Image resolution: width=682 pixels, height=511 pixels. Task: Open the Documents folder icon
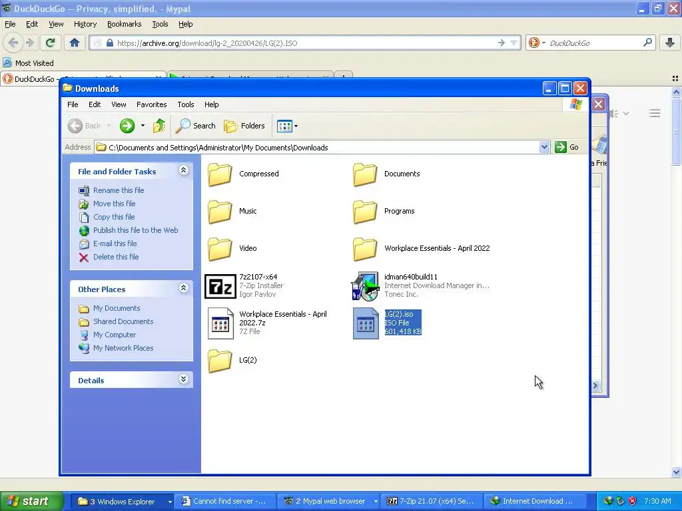tap(365, 174)
